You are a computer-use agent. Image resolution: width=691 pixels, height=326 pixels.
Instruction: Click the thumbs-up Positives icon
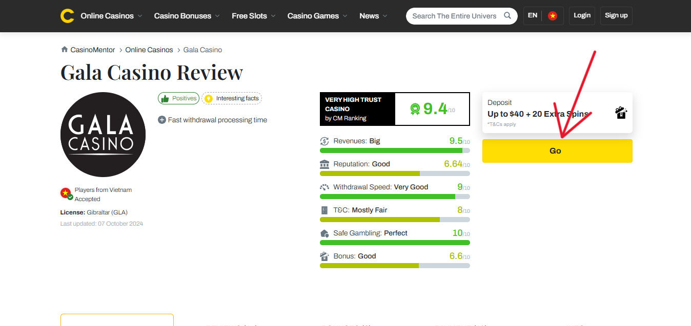coord(165,98)
